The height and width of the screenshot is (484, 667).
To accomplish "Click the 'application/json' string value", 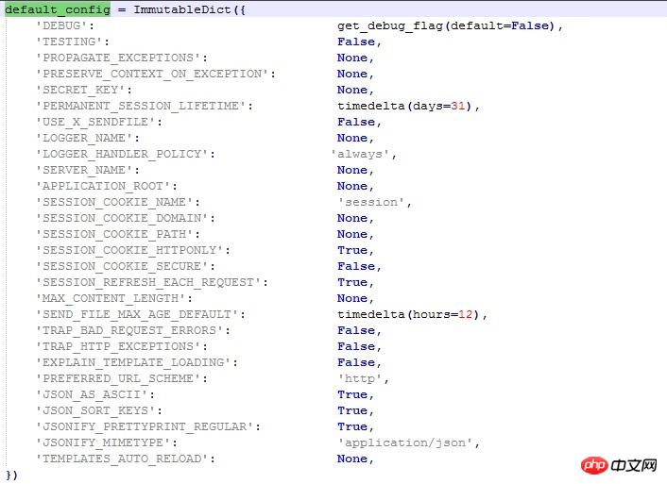I will [405, 442].
